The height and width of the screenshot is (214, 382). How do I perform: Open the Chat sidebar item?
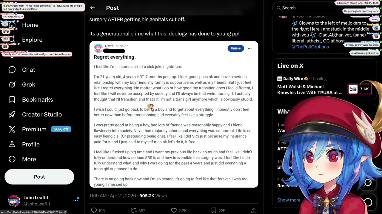(22, 70)
